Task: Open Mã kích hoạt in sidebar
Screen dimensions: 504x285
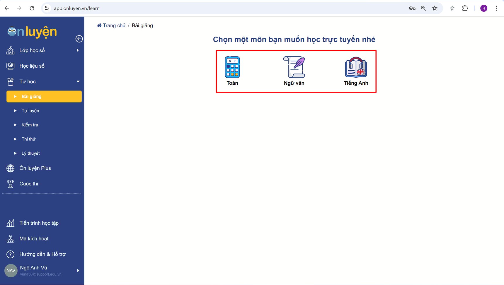Action: (x=34, y=239)
